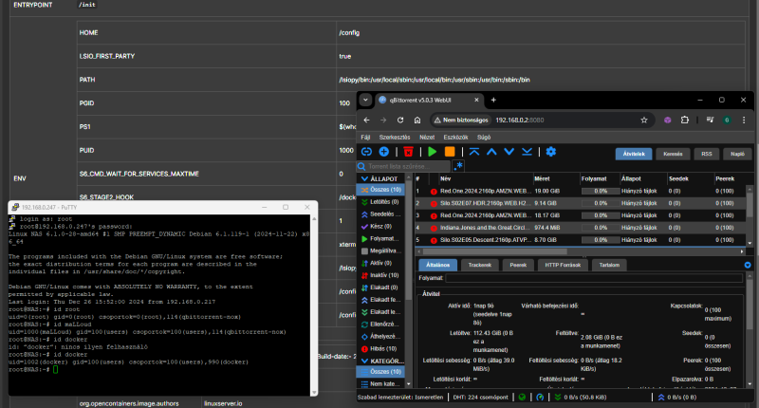Click the torrent list filter input field
The width and height of the screenshot is (759, 408).
(x=409, y=166)
